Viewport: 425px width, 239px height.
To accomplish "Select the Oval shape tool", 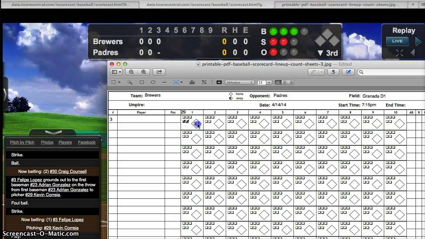I will pyautogui.click(x=153, y=82).
